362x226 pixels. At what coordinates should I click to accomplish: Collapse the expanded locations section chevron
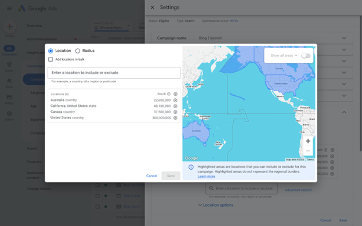point(344,112)
